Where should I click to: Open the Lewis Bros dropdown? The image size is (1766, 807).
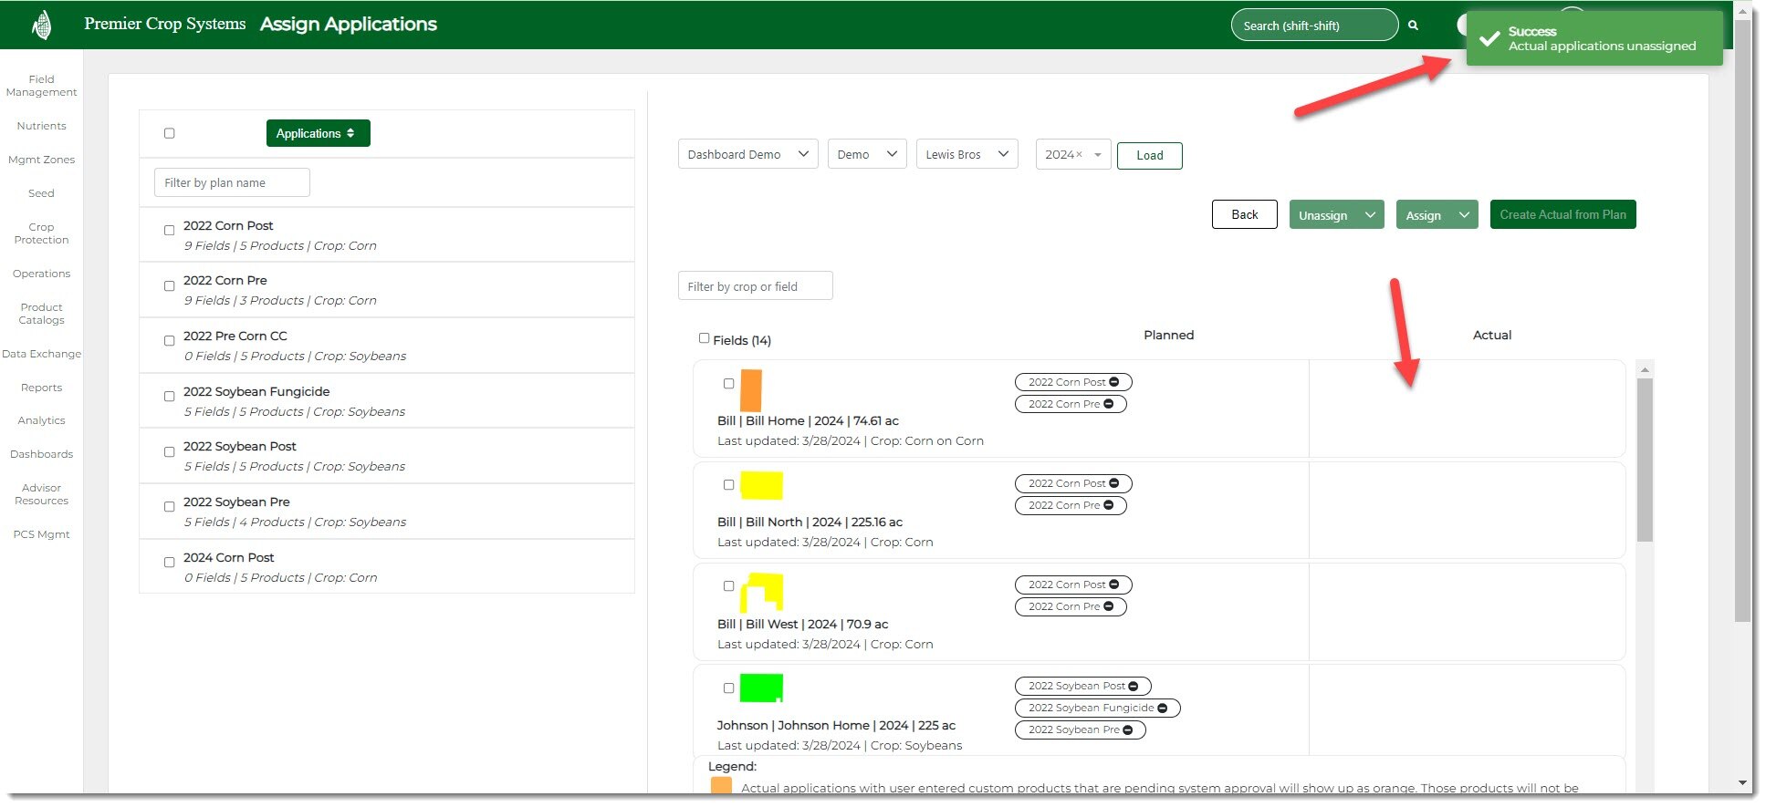(967, 155)
